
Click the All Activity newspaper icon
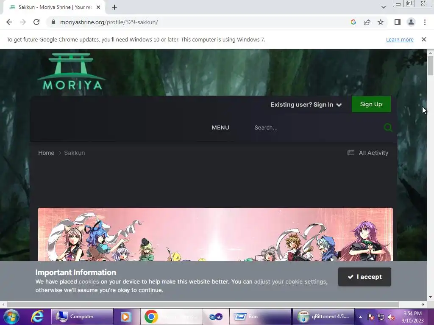[351, 153]
